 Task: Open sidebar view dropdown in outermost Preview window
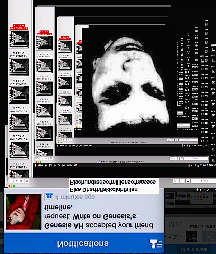[x=11, y=181]
